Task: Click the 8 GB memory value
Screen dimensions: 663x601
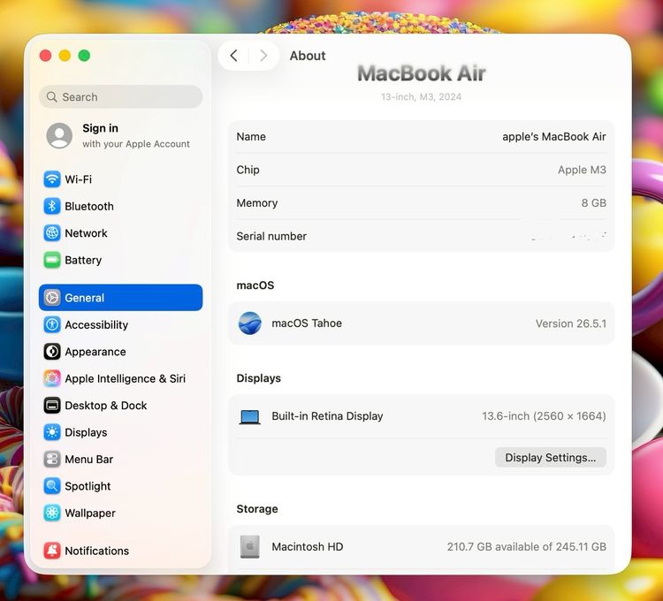Action: coord(594,203)
